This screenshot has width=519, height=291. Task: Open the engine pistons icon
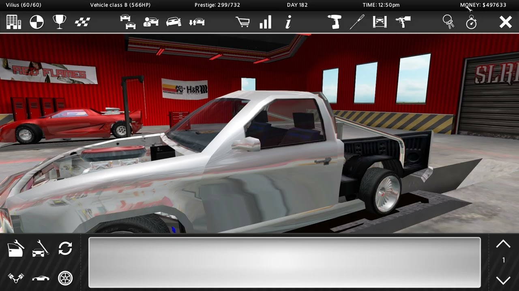[16, 278]
